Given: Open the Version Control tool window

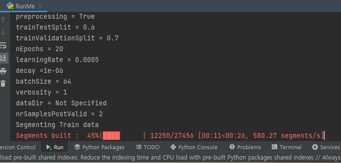Looking at the screenshot, I should (18, 147).
